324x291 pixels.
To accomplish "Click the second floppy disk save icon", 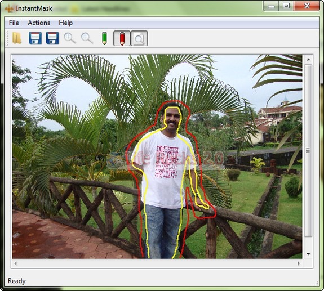I will 52,38.
